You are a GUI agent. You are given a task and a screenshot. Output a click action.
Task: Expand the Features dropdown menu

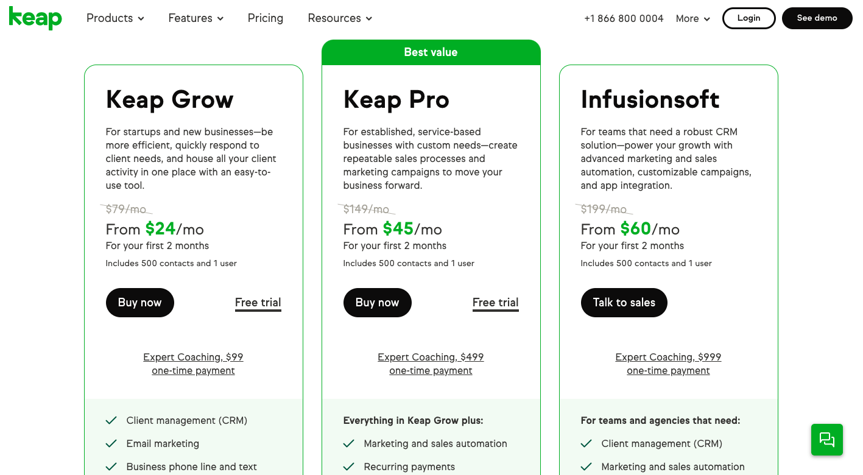pyautogui.click(x=195, y=18)
